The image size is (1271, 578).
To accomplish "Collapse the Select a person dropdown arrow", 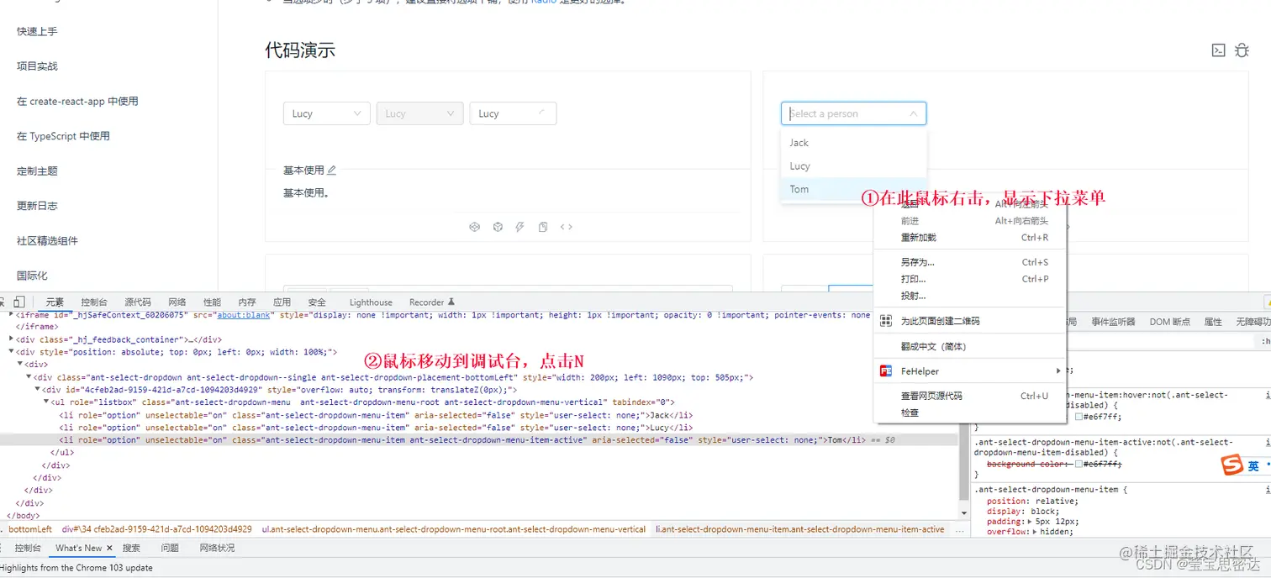I will click(914, 113).
